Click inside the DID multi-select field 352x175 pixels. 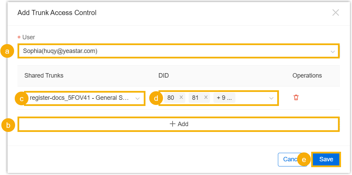(250, 98)
